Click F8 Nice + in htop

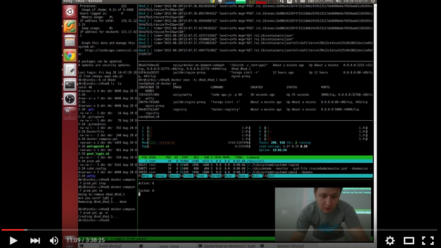click(241, 176)
